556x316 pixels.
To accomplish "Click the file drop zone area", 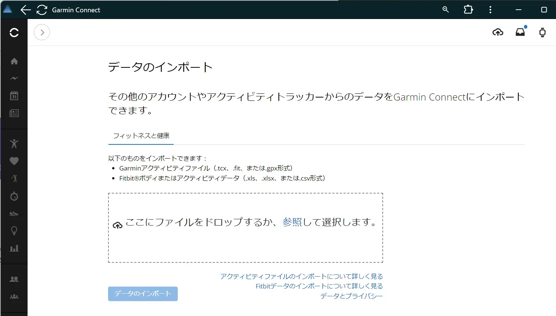I will 246,228.
